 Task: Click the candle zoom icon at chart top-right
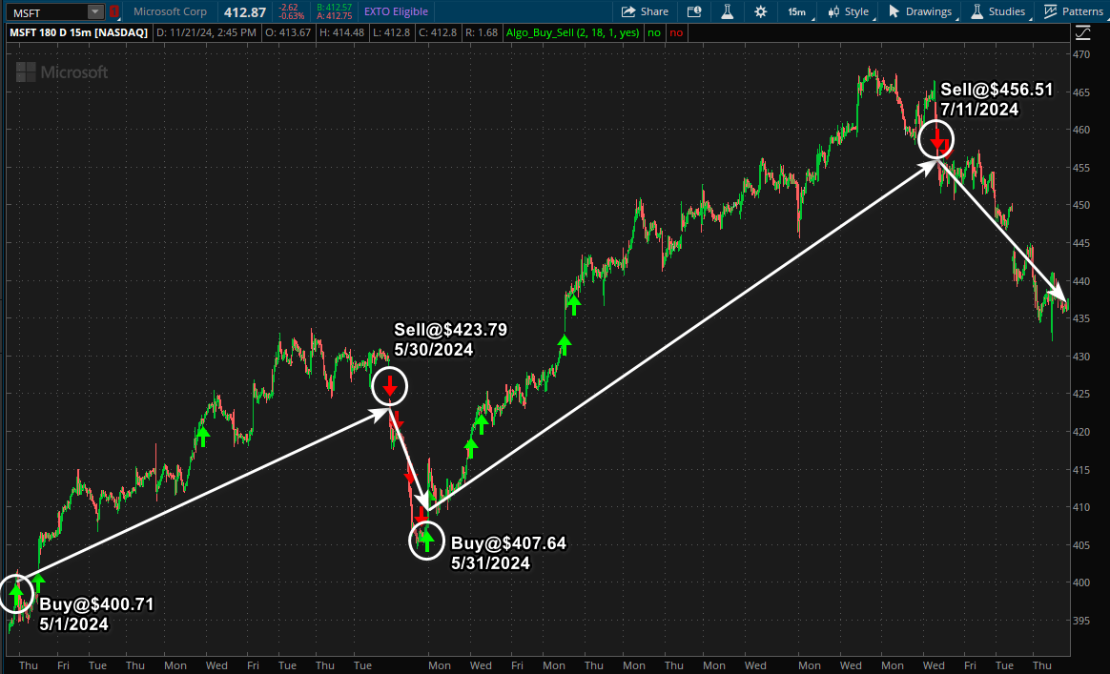click(1082, 31)
